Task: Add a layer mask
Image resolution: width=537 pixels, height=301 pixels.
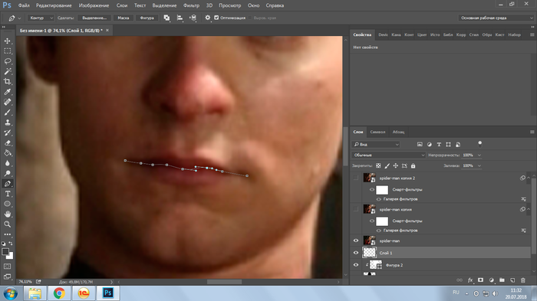Action: point(480,280)
